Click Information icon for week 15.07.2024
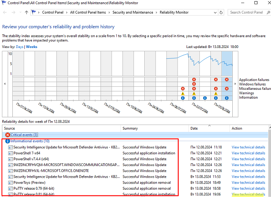 (x=183, y=98)
